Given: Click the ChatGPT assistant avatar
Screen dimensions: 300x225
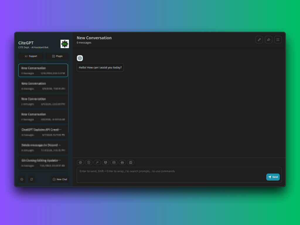Looking at the screenshot, I should click(80, 58).
